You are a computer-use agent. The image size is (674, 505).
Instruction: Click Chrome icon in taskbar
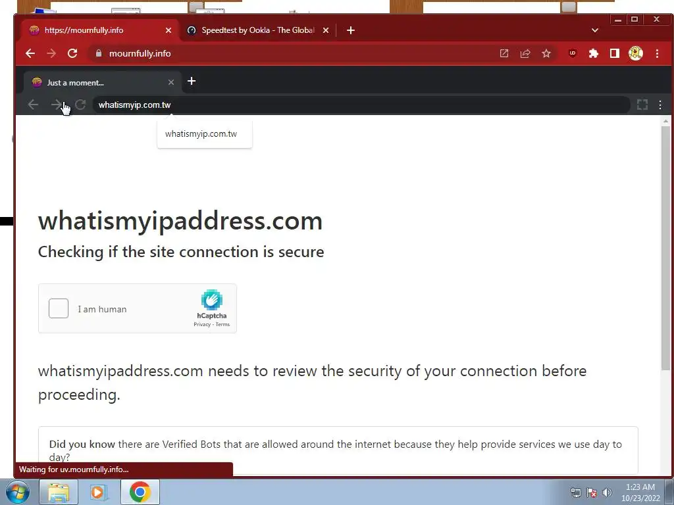click(140, 492)
